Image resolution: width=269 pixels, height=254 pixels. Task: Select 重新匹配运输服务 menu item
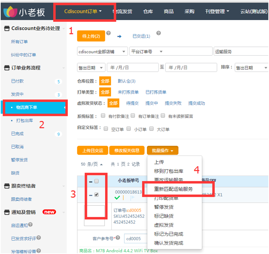pyautogui.click(x=173, y=189)
